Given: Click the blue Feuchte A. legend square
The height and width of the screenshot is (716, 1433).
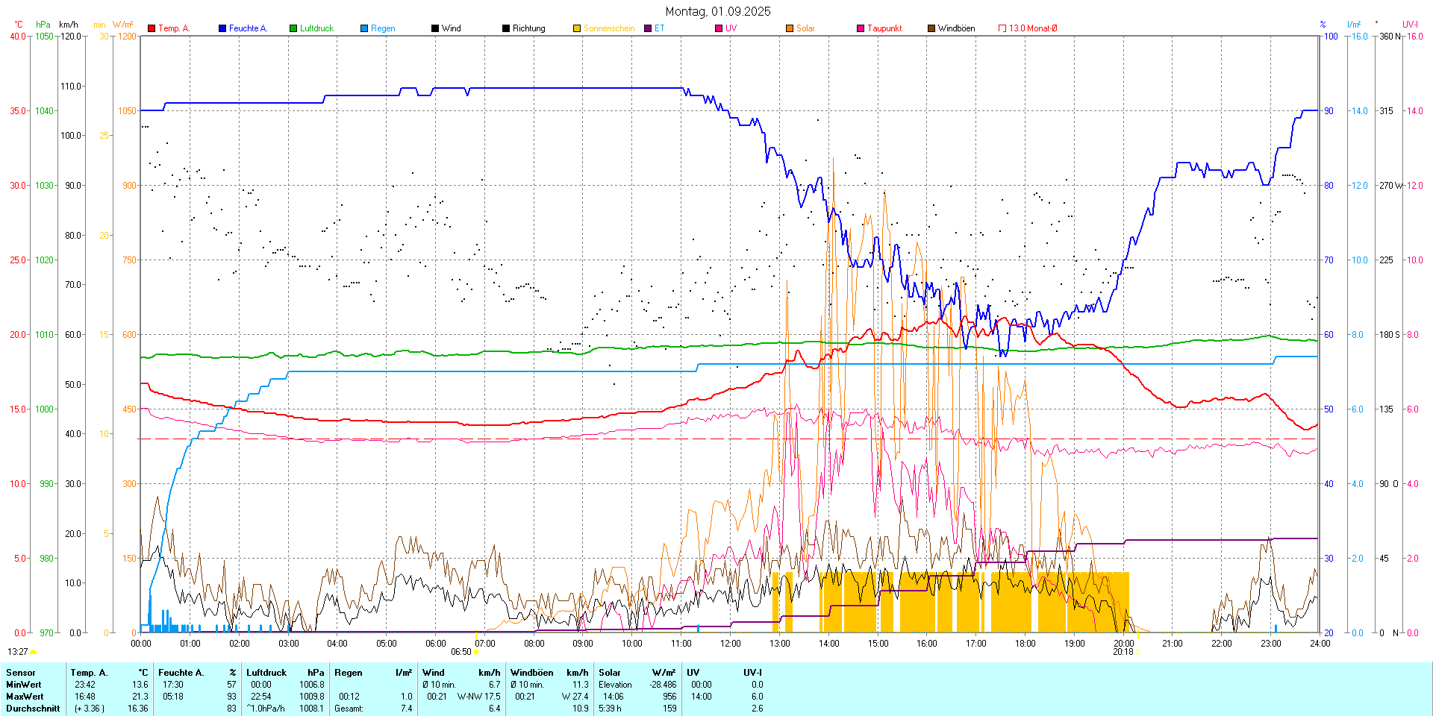Looking at the screenshot, I should click(x=222, y=28).
